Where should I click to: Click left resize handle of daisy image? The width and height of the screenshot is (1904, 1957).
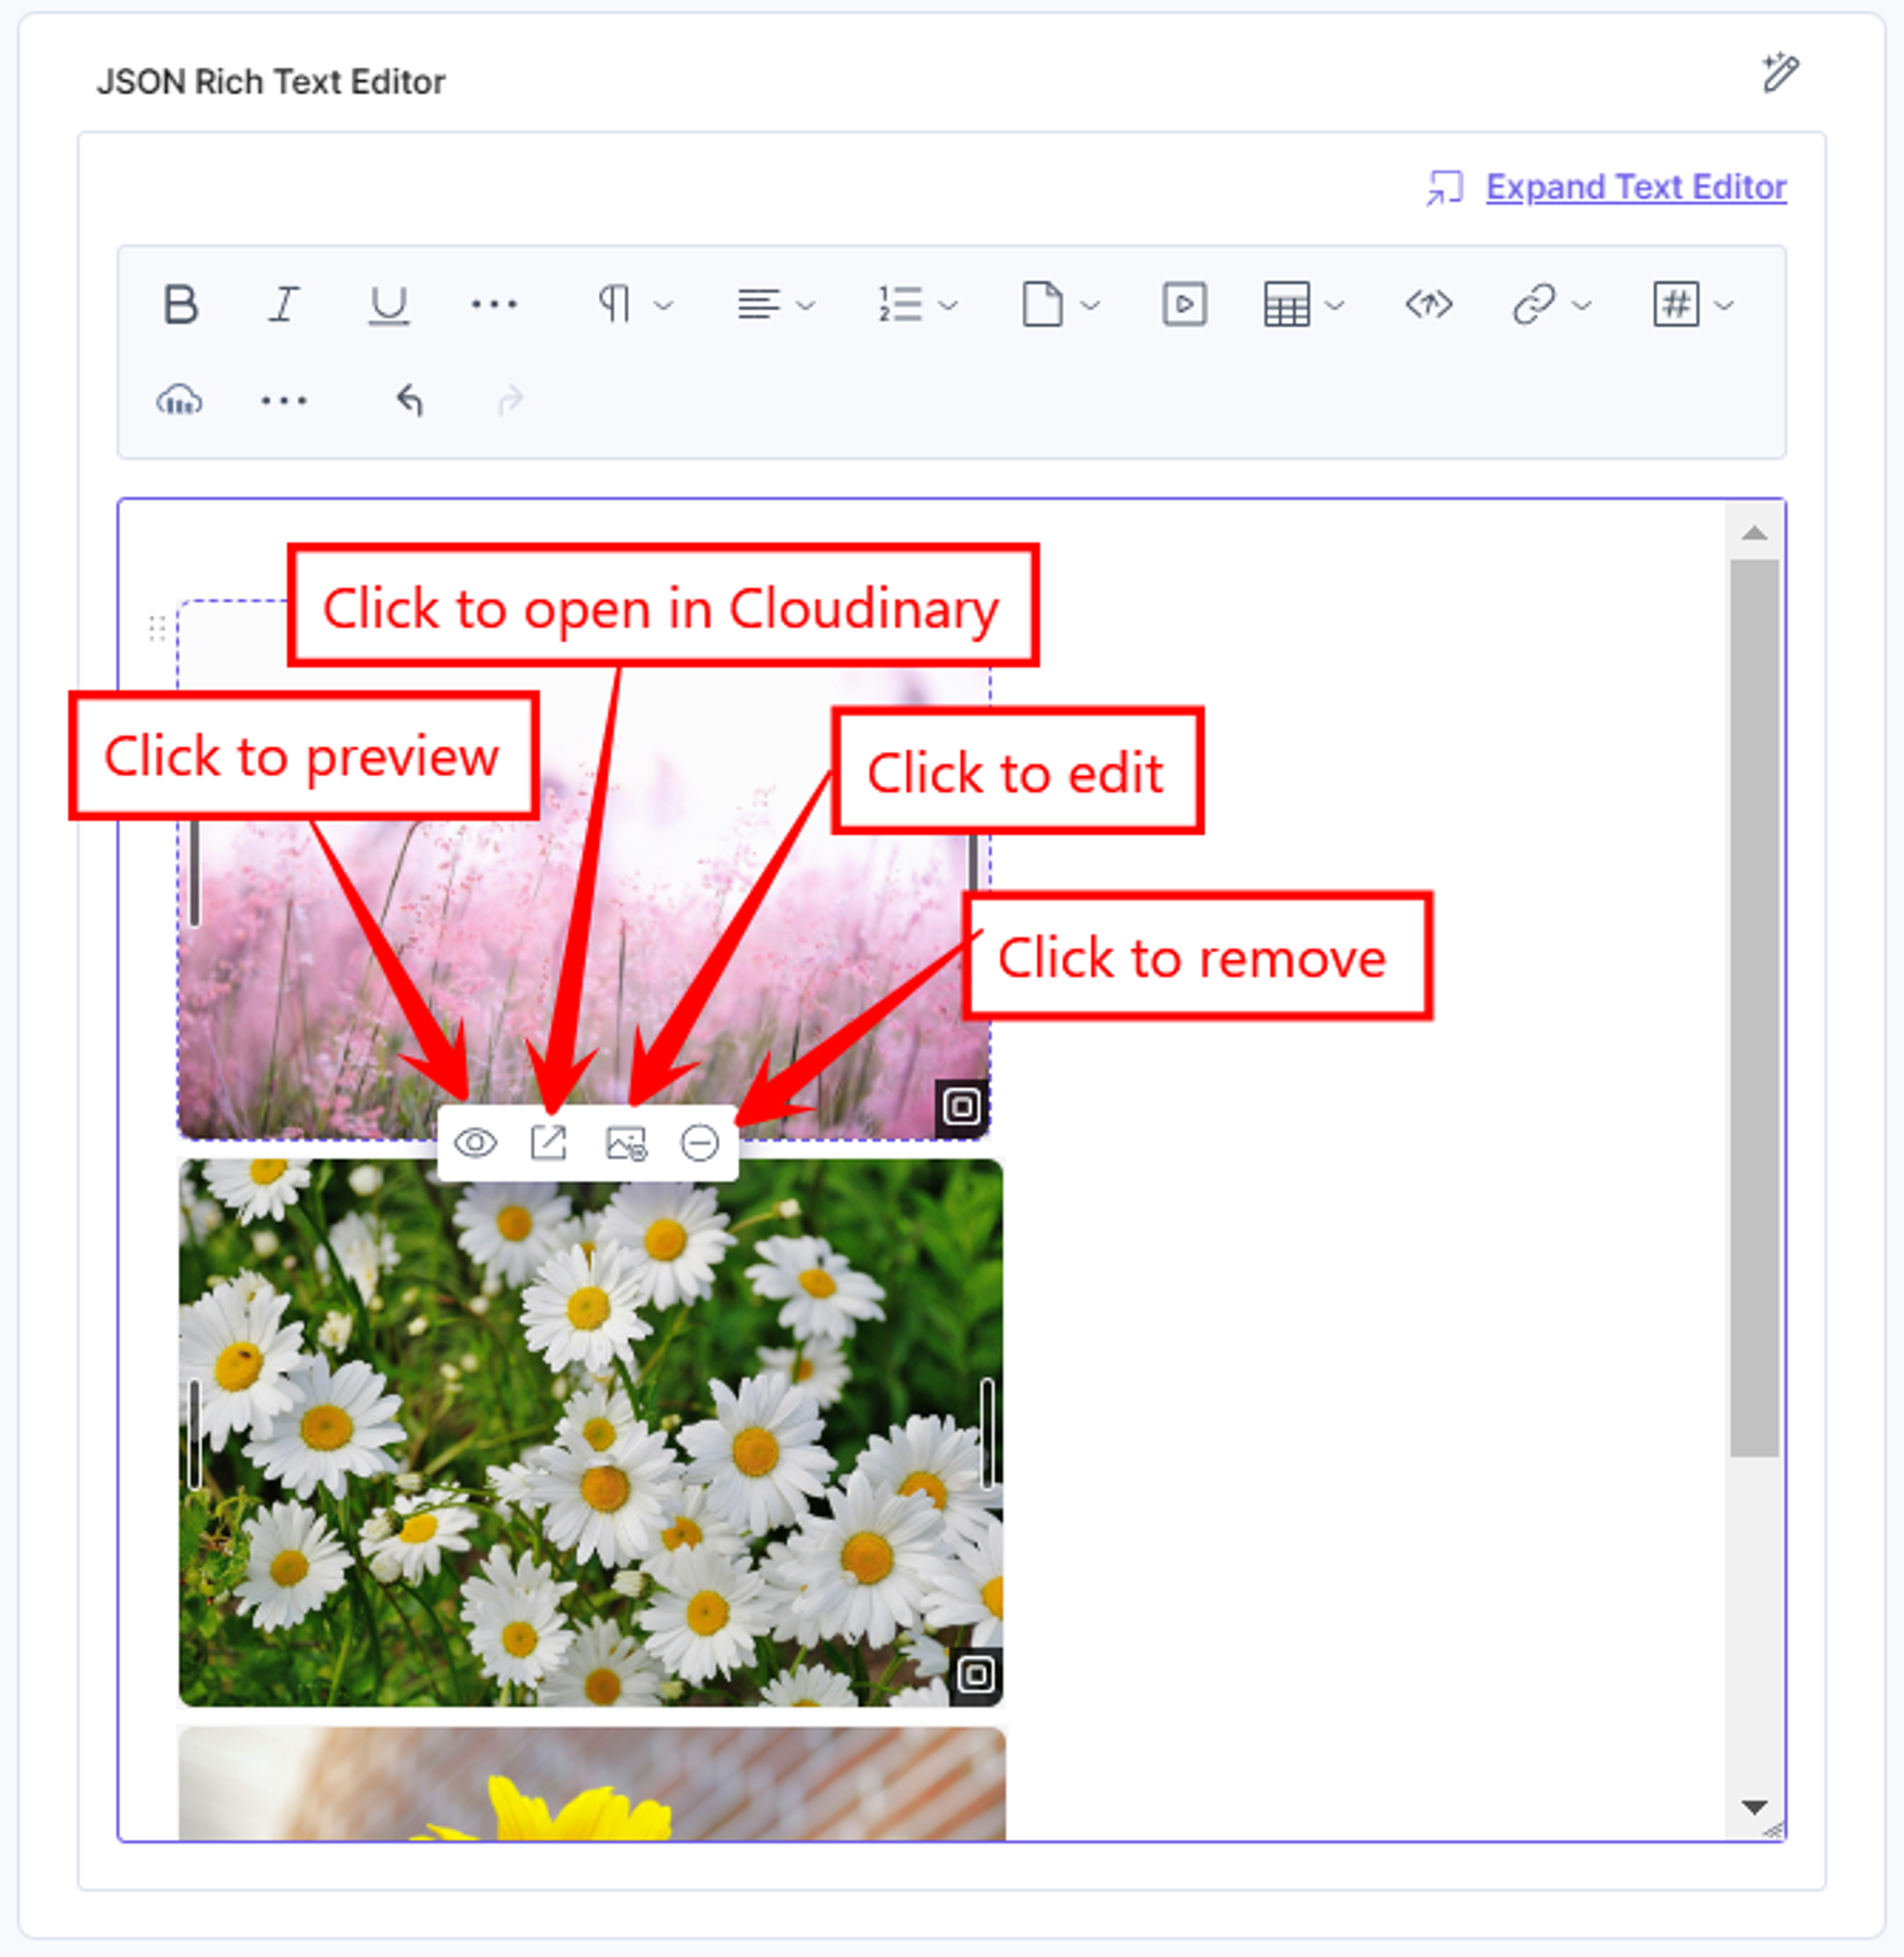(195, 1434)
